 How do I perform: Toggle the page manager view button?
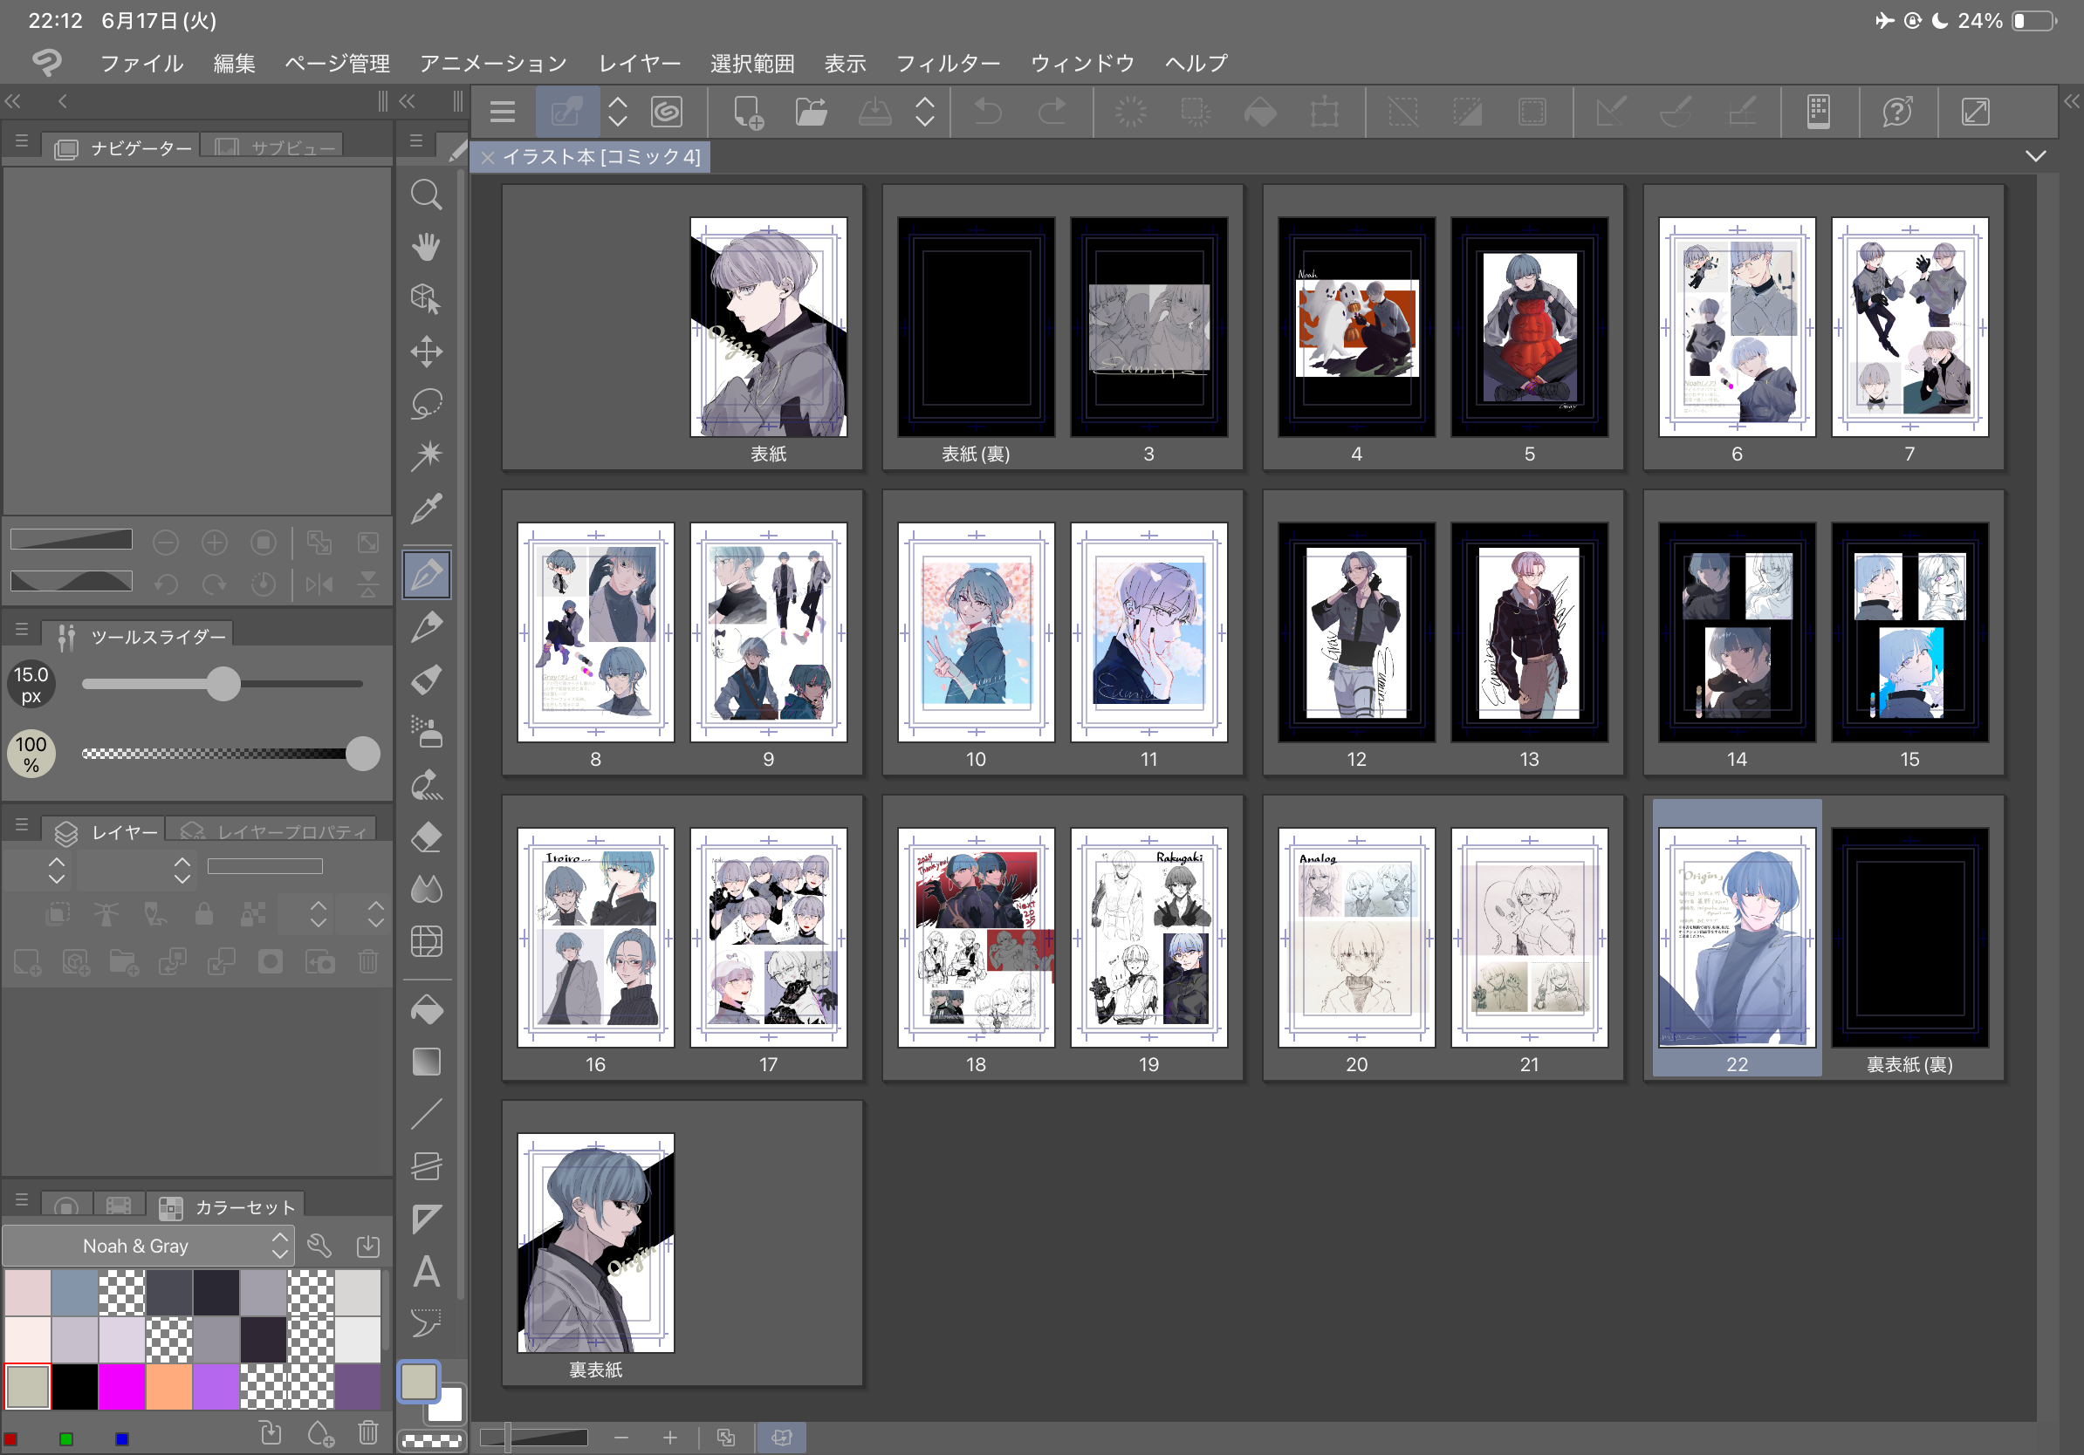782,1437
